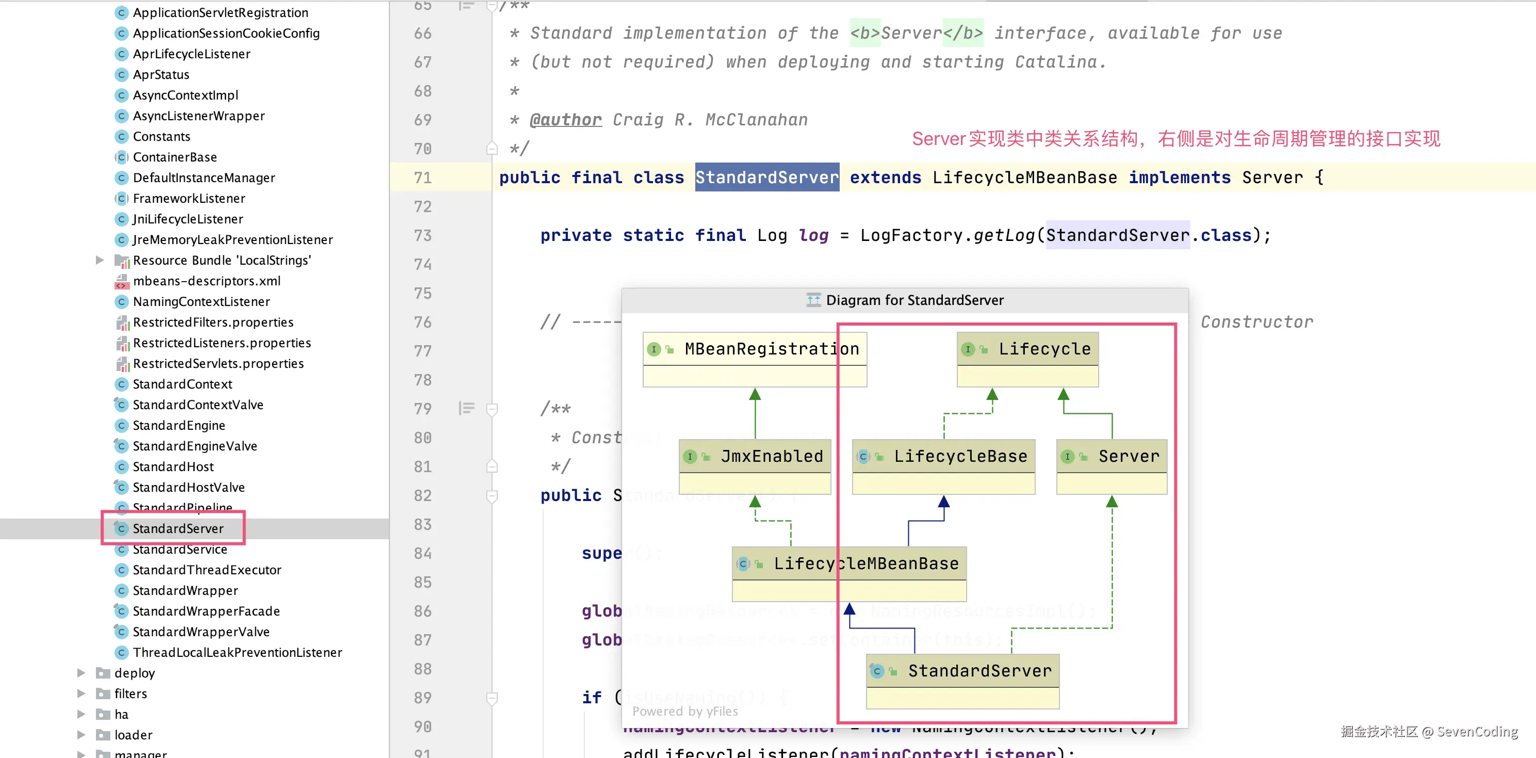The image size is (1536, 758).
Task: Expand Resource Bundle 'LocalStrings' node
Action: click(100, 260)
